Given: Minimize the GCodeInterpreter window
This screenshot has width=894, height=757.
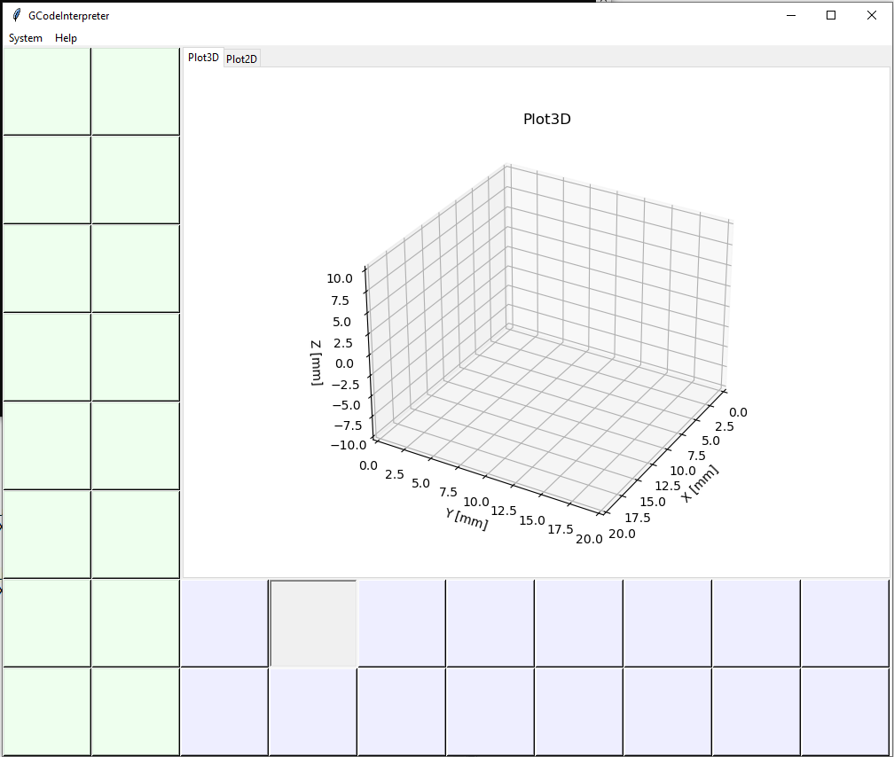Looking at the screenshot, I should (x=790, y=15).
